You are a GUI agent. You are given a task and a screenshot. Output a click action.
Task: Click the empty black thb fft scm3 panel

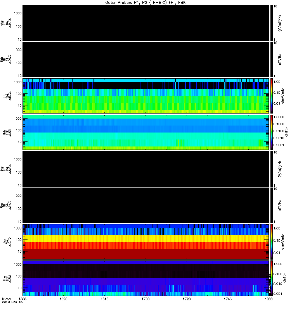(146, 59)
